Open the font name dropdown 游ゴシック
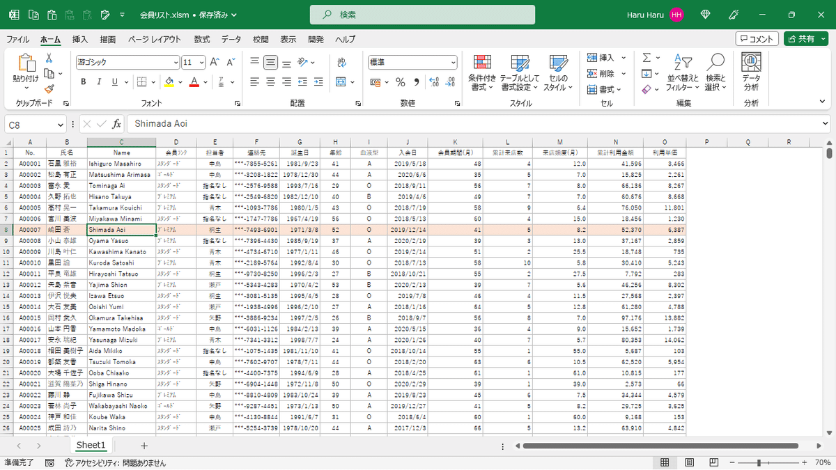836x470 pixels. (176, 62)
